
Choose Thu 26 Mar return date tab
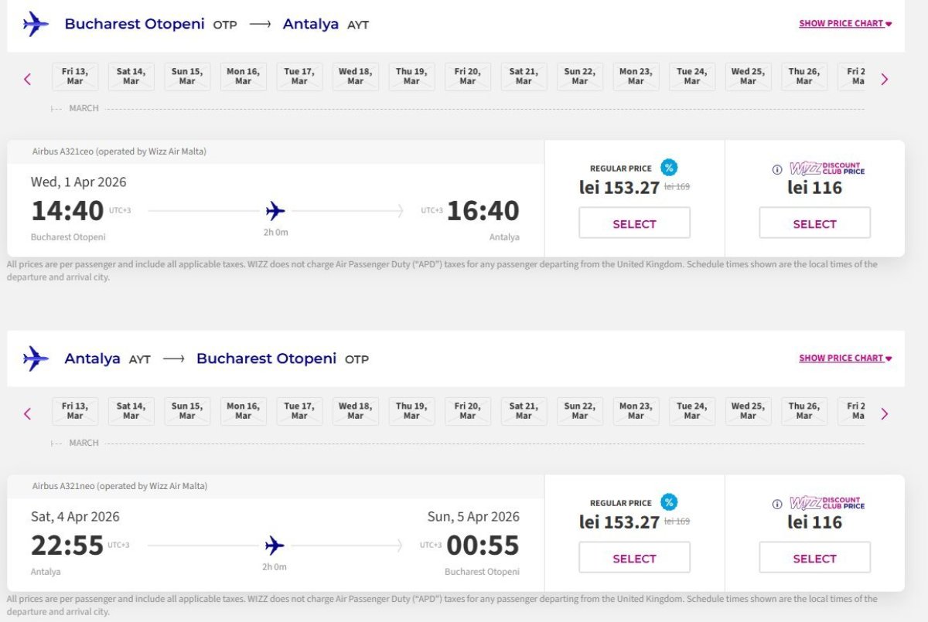pos(804,411)
